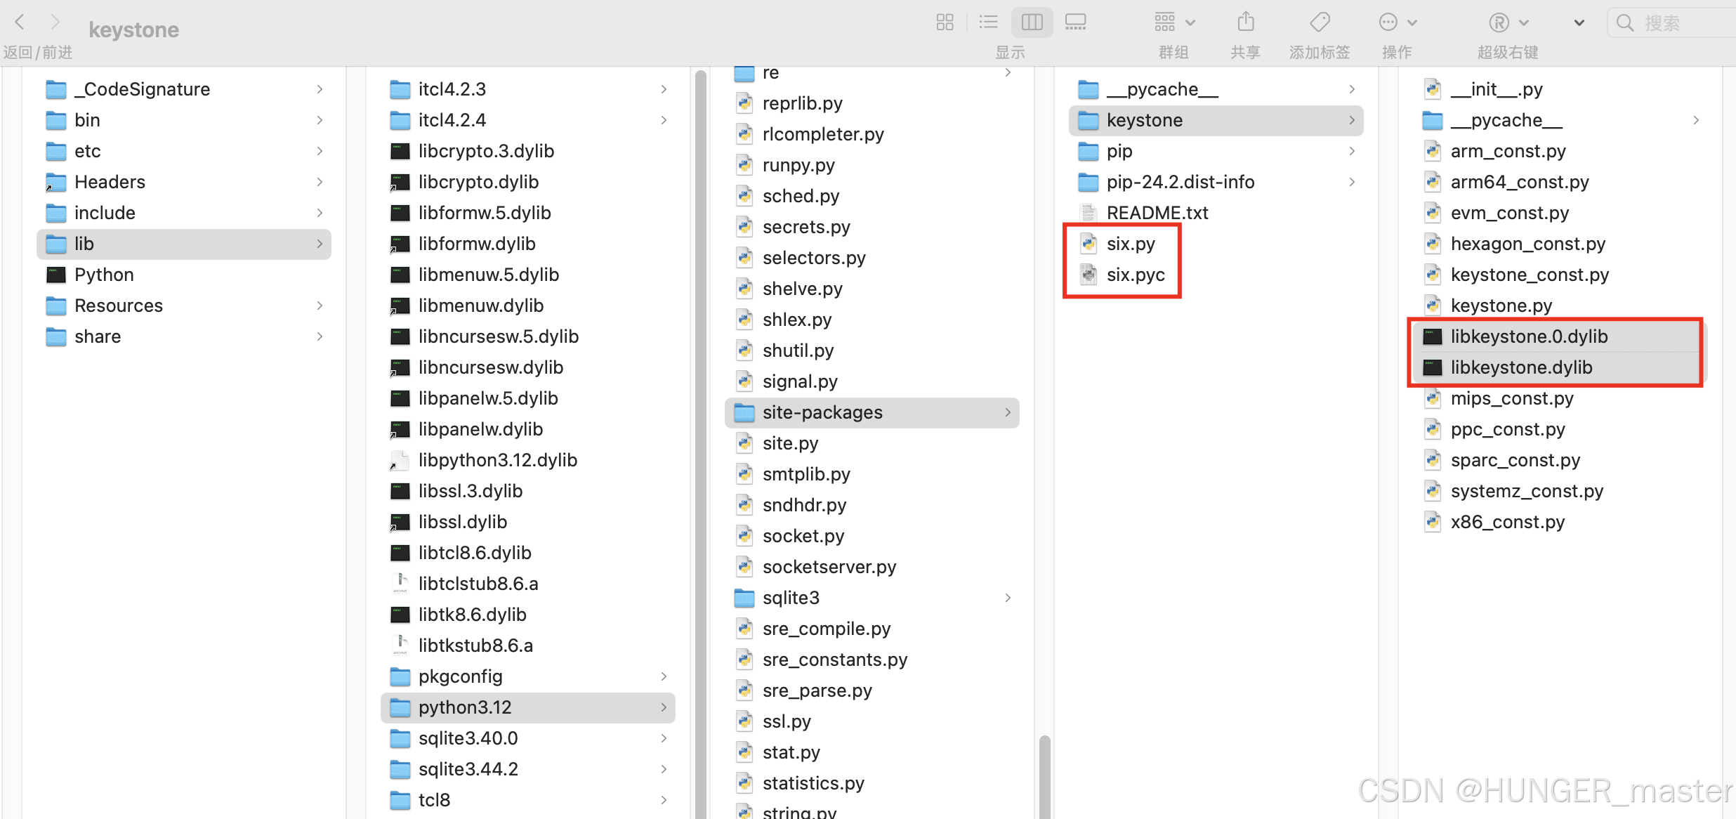The height and width of the screenshot is (819, 1736).
Task: Expand the pip-24.2.dist-info chevron
Action: (x=1352, y=182)
